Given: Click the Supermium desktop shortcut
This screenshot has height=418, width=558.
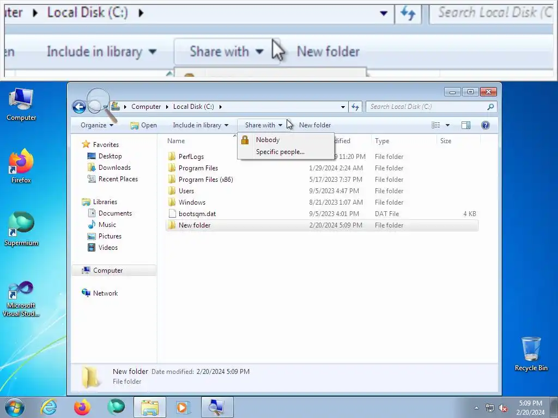Looking at the screenshot, I should click(x=21, y=229).
